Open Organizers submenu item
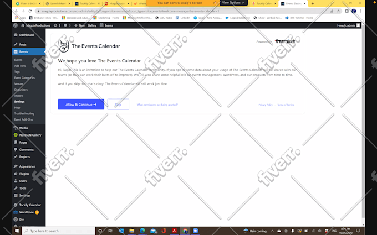This screenshot has width=377, height=235. coord(21,90)
